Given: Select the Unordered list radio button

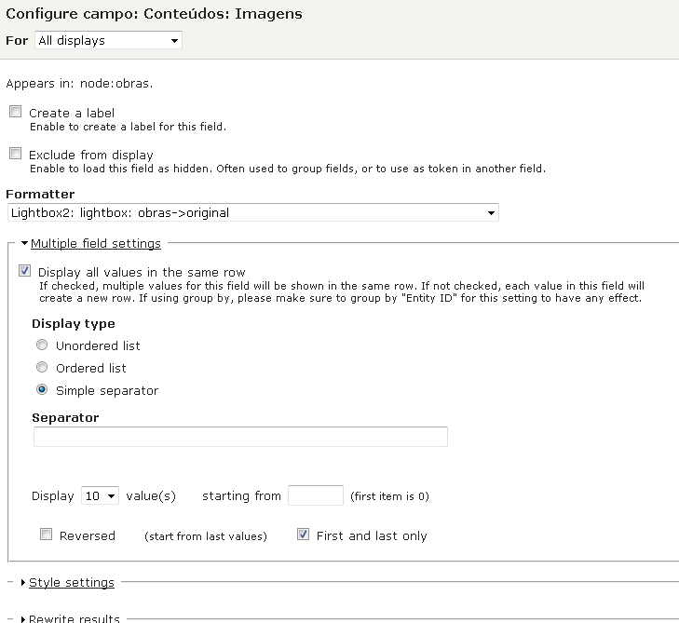Looking at the screenshot, I should (x=42, y=345).
